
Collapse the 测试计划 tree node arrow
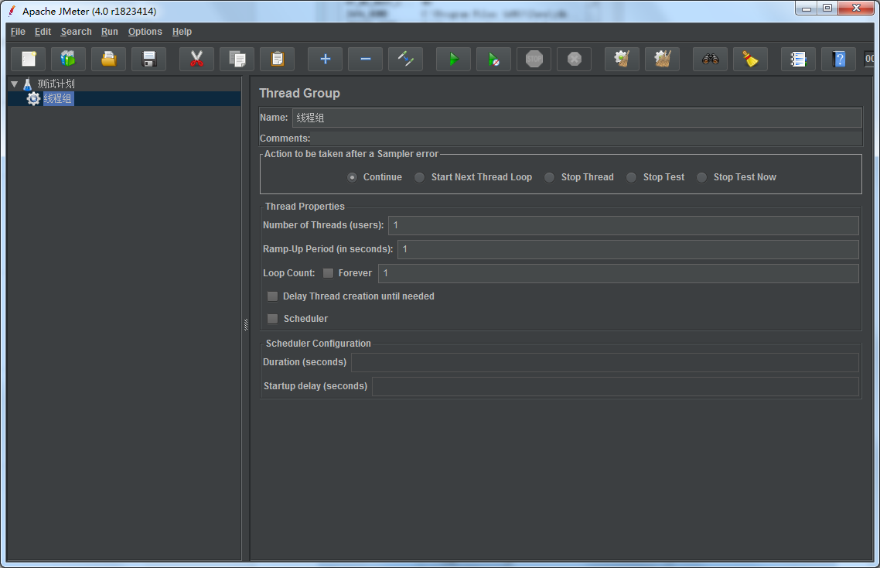15,84
